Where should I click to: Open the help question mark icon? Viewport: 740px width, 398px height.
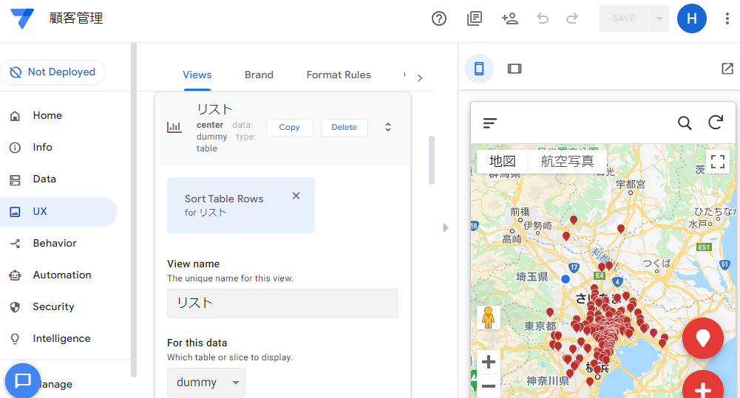tap(439, 18)
